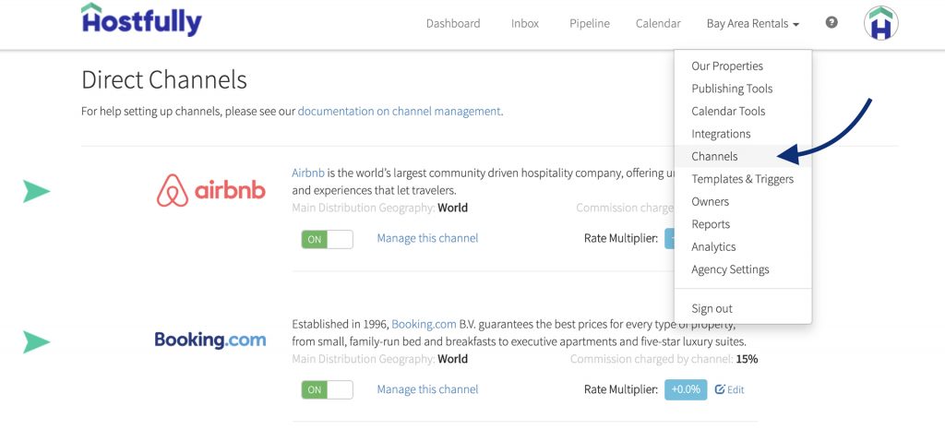Open the help question mark icon

pyautogui.click(x=831, y=23)
